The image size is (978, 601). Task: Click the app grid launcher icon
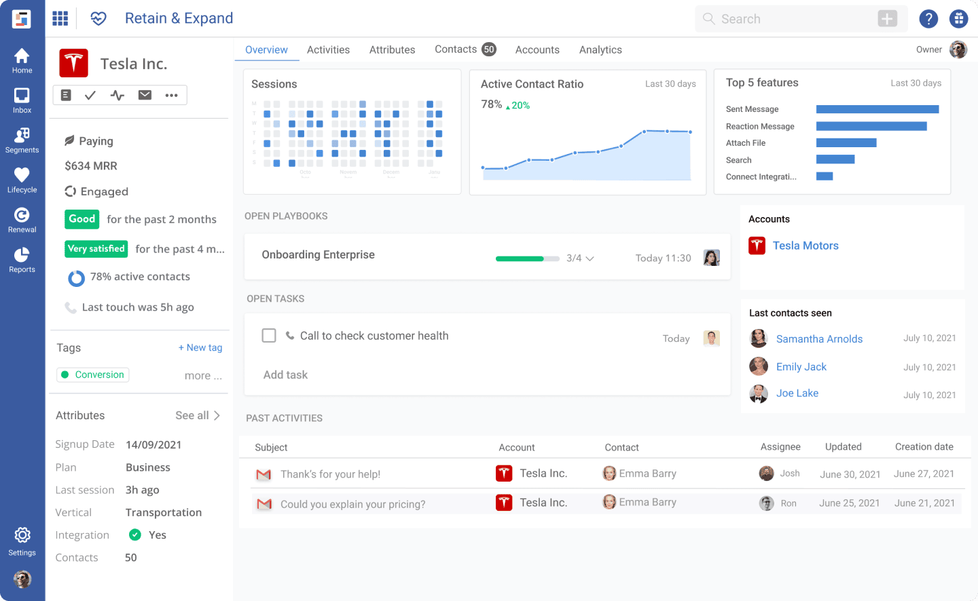[x=60, y=18]
